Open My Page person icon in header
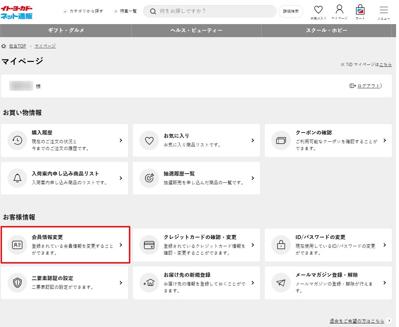This screenshot has height=327, width=399. click(x=339, y=9)
